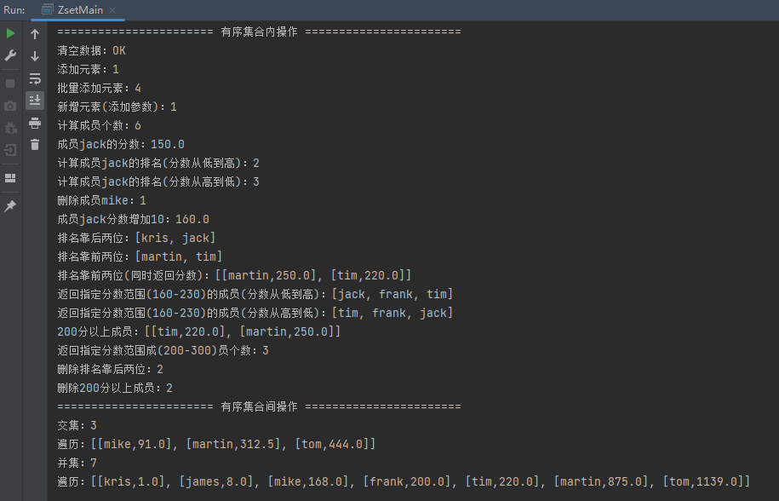Click the Run tool window label
The image size is (779, 501).
click(x=14, y=9)
